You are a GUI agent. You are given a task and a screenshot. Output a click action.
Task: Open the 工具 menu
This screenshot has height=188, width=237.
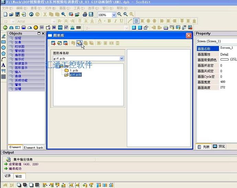click(x=79, y=8)
